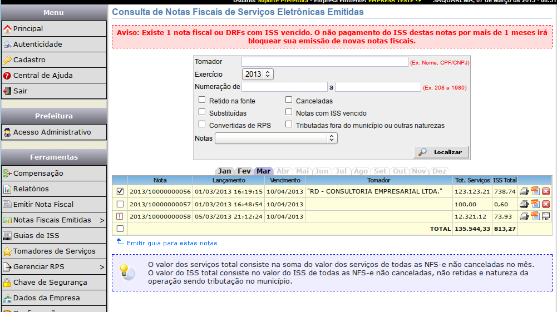Open Relatórios from the Ferramentas menu

tap(31, 189)
